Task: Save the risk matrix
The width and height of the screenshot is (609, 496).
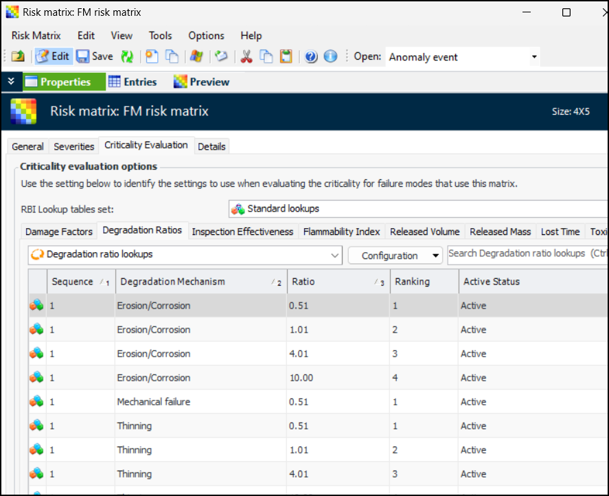Action: click(95, 57)
